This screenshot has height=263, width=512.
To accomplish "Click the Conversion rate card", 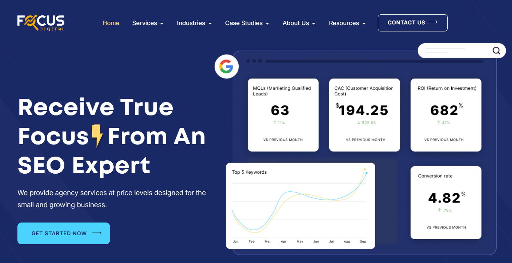I will [446, 202].
